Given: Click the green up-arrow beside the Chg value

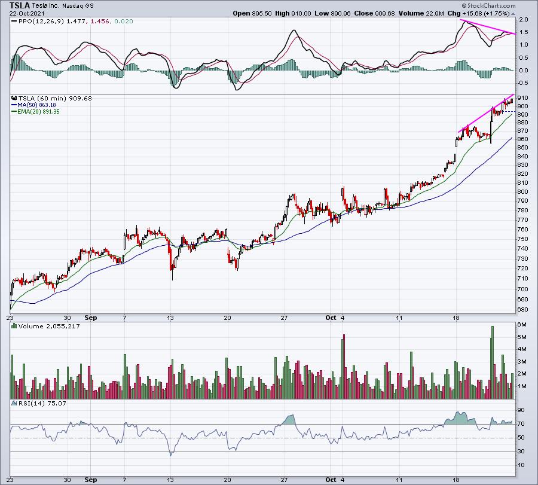Looking at the screenshot, I should pos(513,14).
